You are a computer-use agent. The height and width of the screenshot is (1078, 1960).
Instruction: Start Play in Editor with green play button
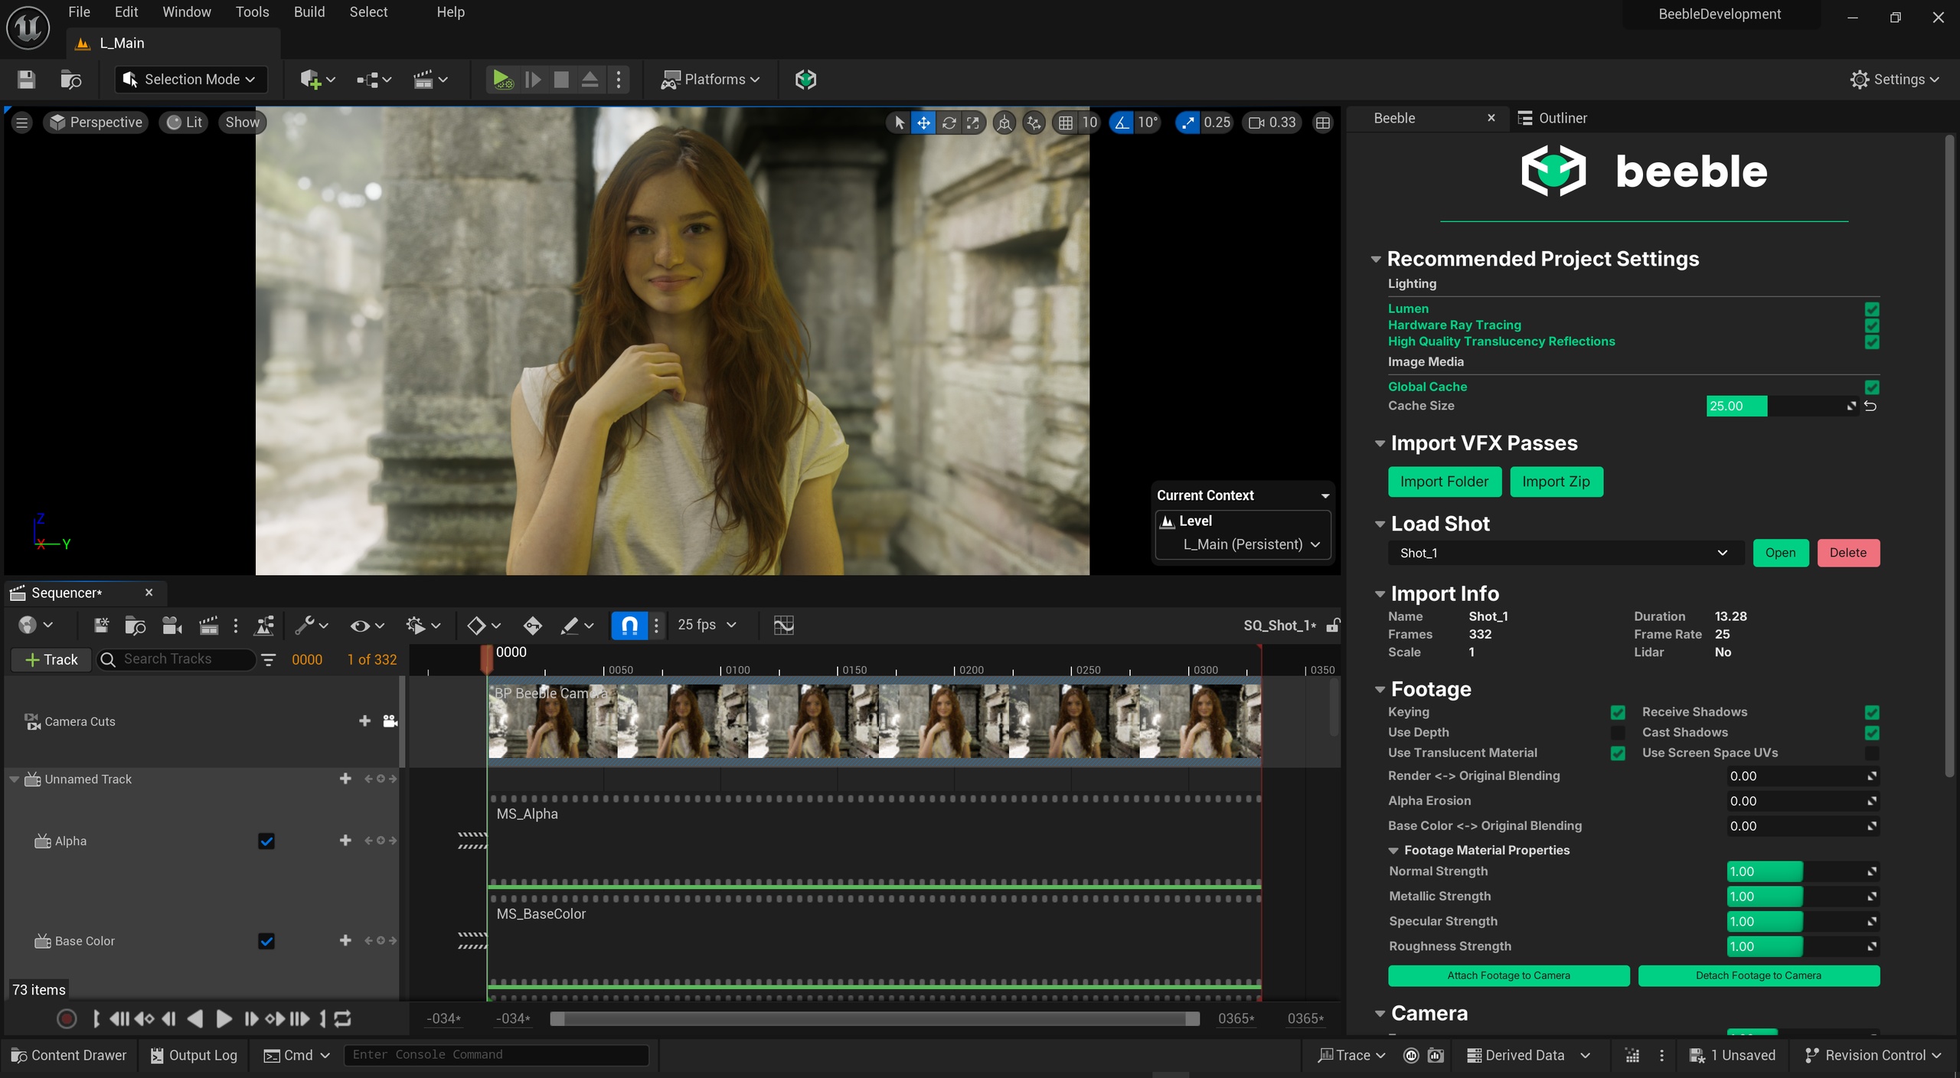(502, 79)
